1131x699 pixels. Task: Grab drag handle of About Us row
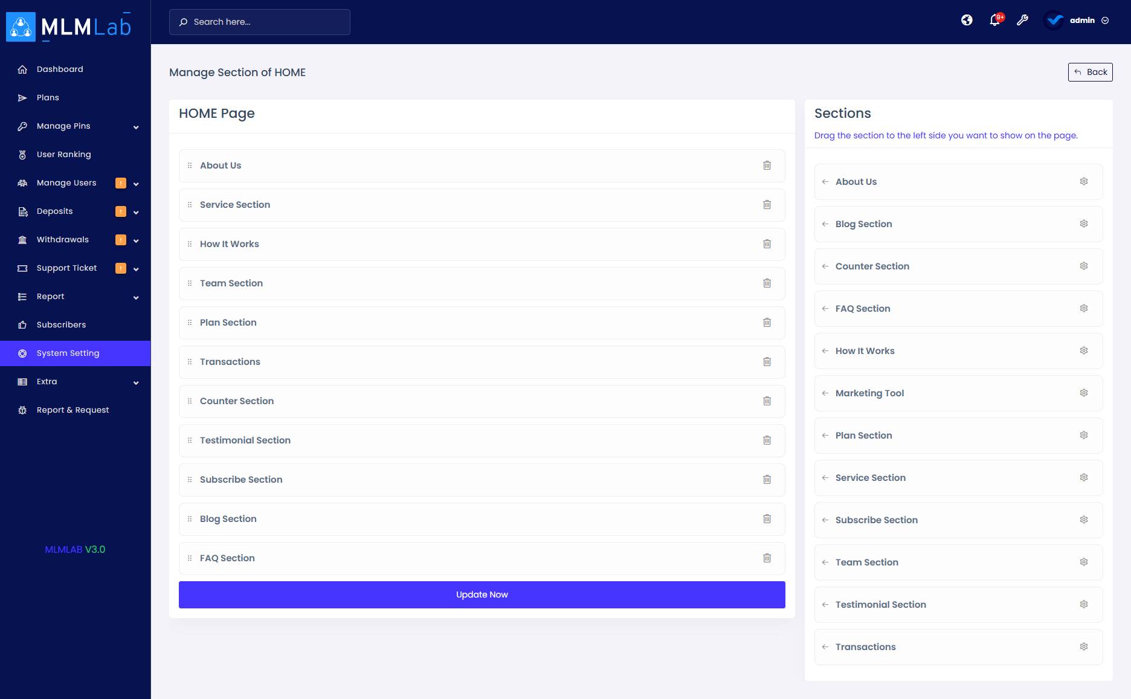tap(190, 166)
